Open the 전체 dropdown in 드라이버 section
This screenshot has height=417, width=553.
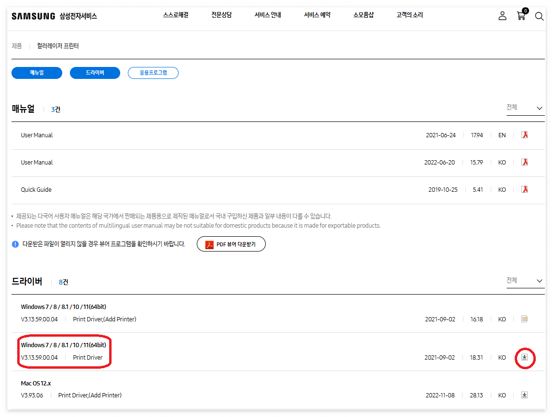[525, 281]
